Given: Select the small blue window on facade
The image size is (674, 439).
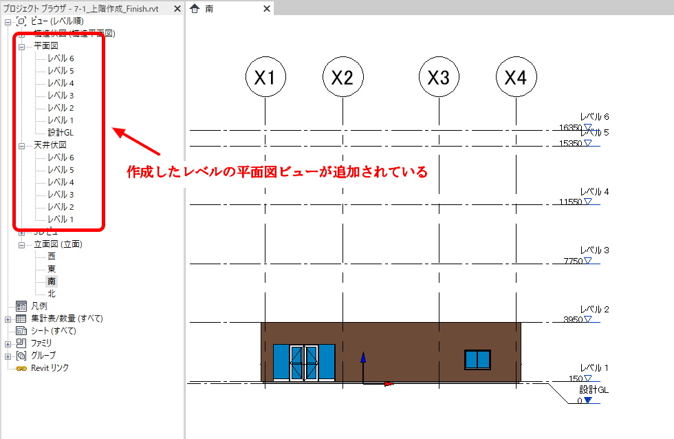Looking at the screenshot, I should coord(477,360).
